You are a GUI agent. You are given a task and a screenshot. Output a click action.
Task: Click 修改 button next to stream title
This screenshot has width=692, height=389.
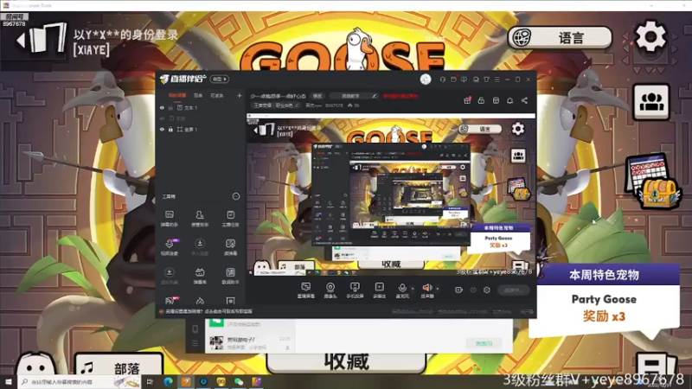click(317, 96)
